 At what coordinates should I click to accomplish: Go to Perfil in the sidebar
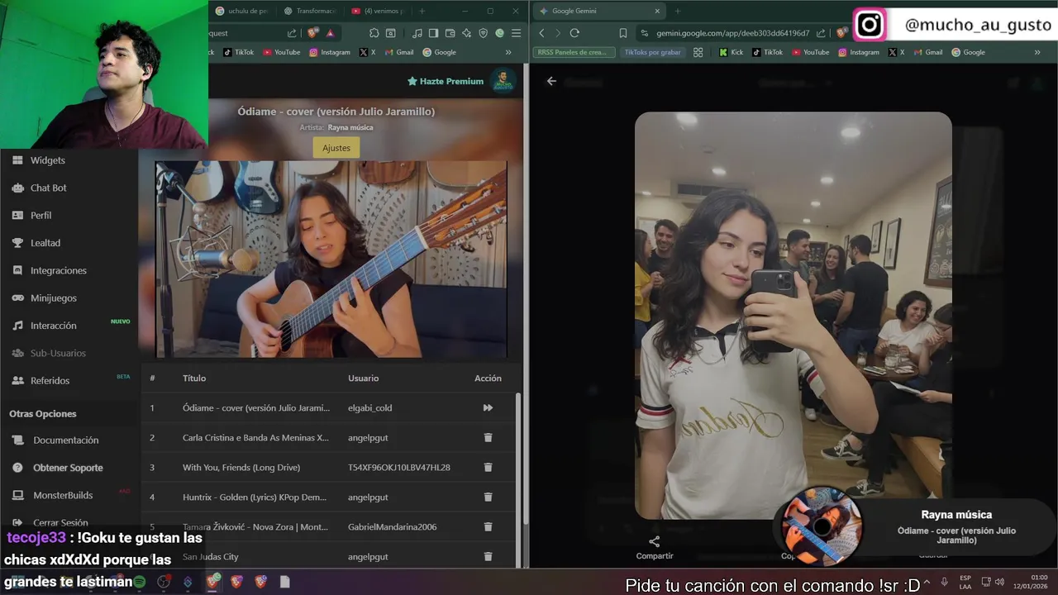[41, 215]
